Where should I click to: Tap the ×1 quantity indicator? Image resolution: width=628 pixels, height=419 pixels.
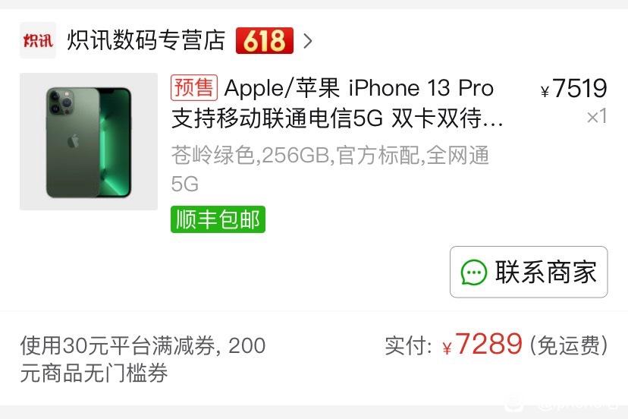pos(597,117)
